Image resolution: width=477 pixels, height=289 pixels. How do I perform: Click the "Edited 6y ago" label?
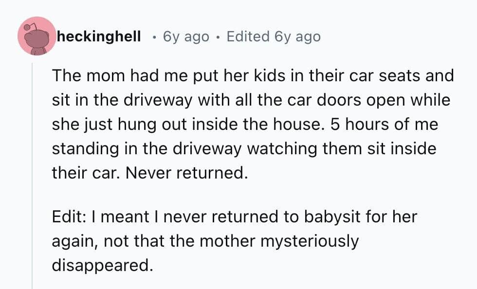pyautogui.click(x=274, y=36)
